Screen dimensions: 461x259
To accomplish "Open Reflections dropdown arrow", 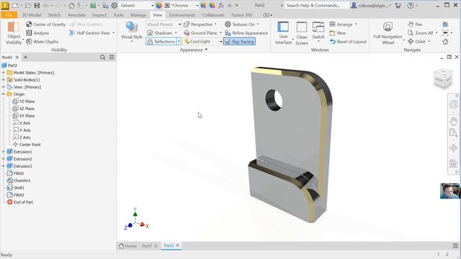I will click(179, 42).
